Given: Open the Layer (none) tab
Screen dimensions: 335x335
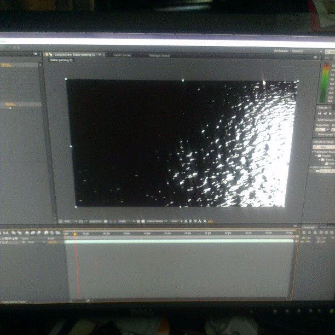Looking at the screenshot, I should (122, 55).
